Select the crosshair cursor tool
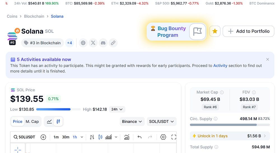Image resolution: width=280 pixels, height=153 pixels. click(18, 149)
